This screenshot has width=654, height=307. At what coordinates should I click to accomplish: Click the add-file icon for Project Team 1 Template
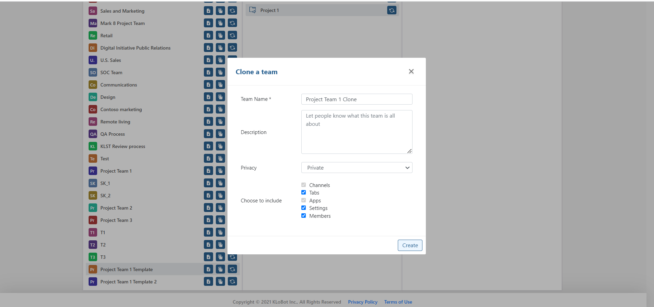coord(208,269)
